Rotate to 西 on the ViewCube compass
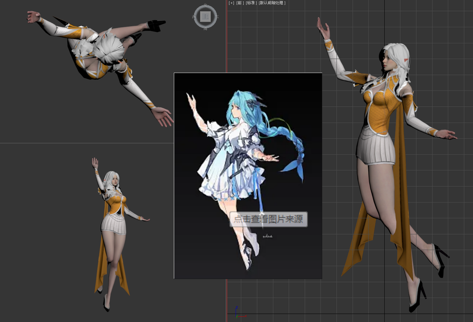This screenshot has height=322, width=473. [x=194, y=17]
